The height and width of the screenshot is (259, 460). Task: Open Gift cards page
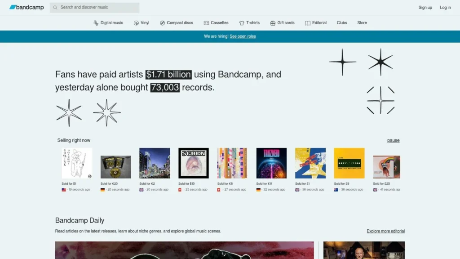click(286, 23)
